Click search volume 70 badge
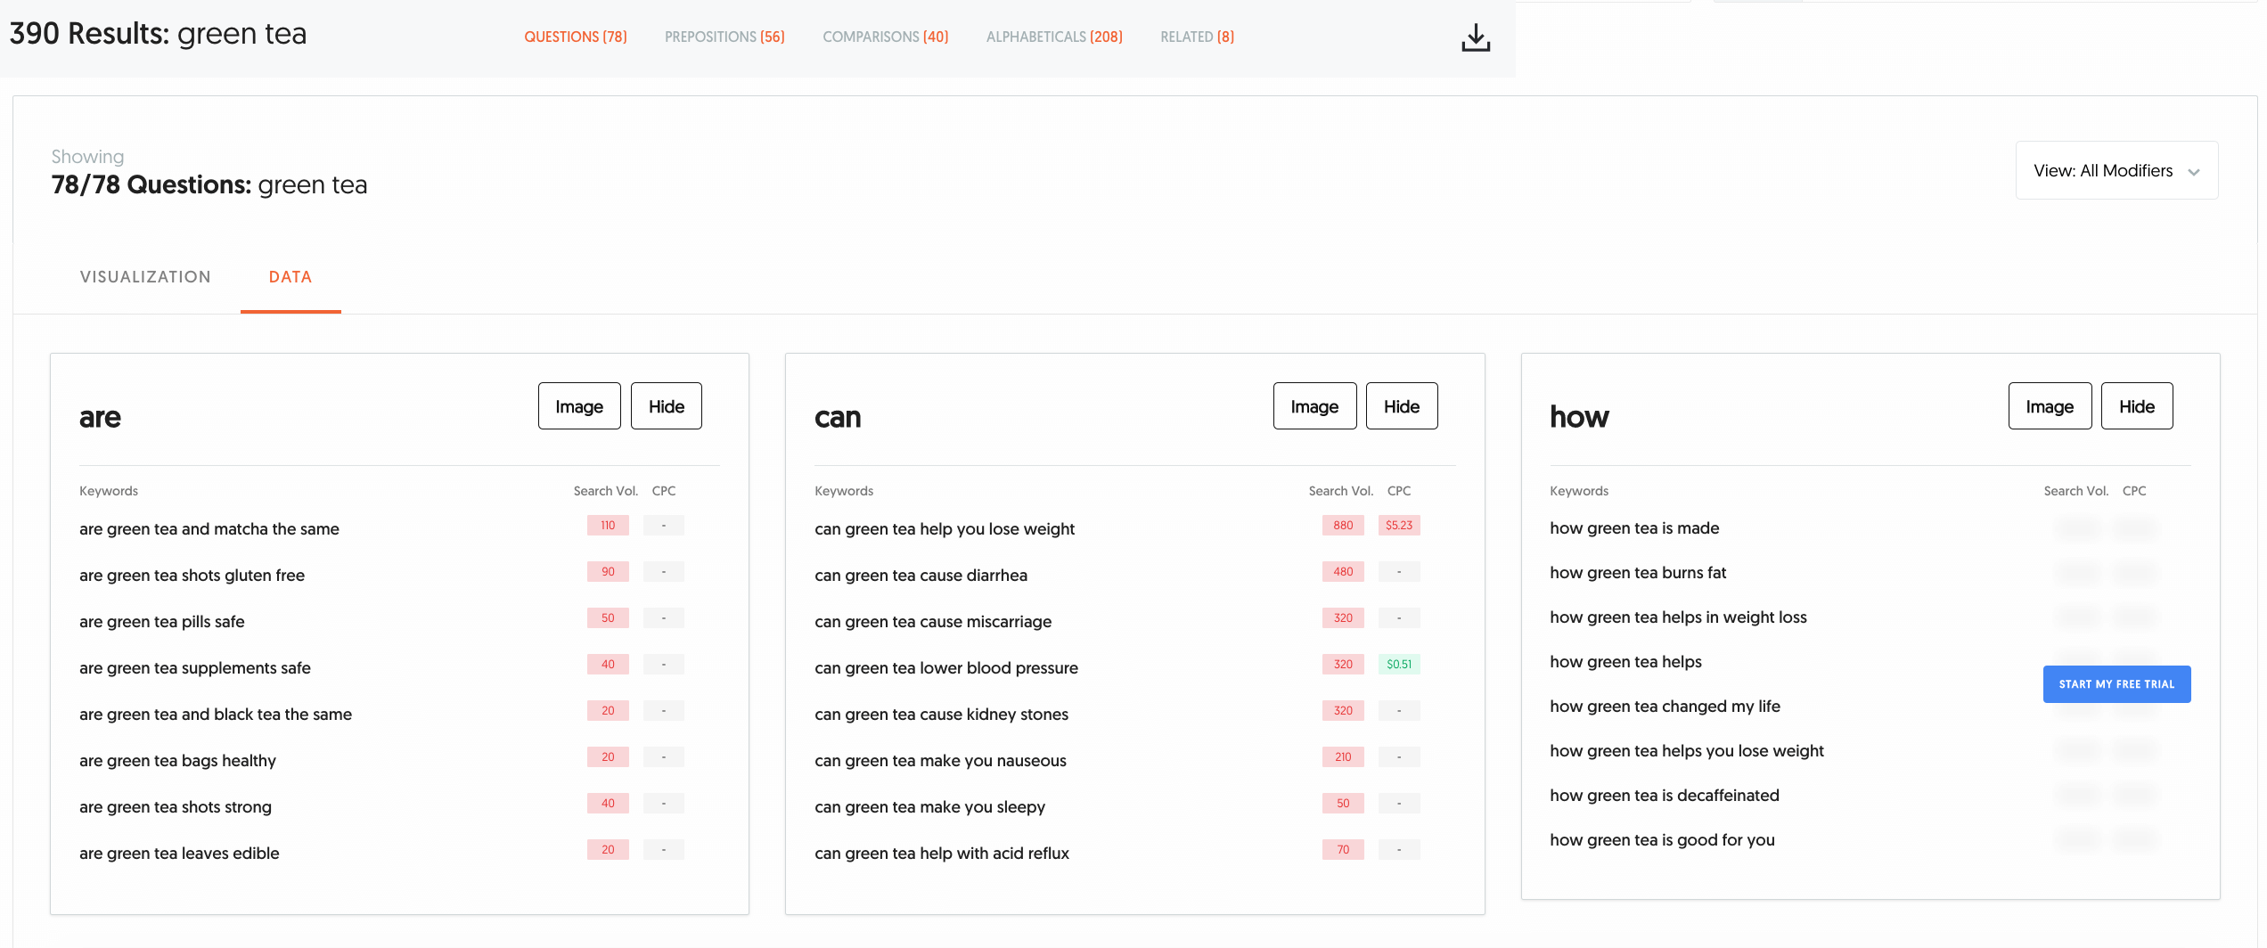 [1343, 850]
